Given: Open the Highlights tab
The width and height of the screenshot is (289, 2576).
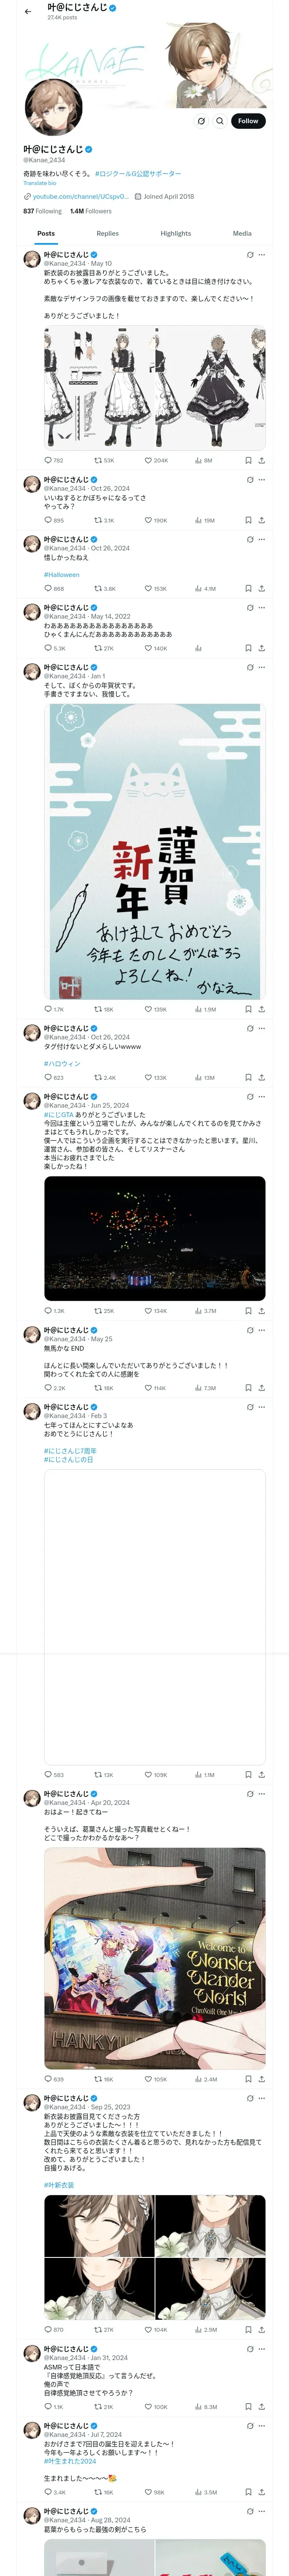Looking at the screenshot, I should point(176,233).
